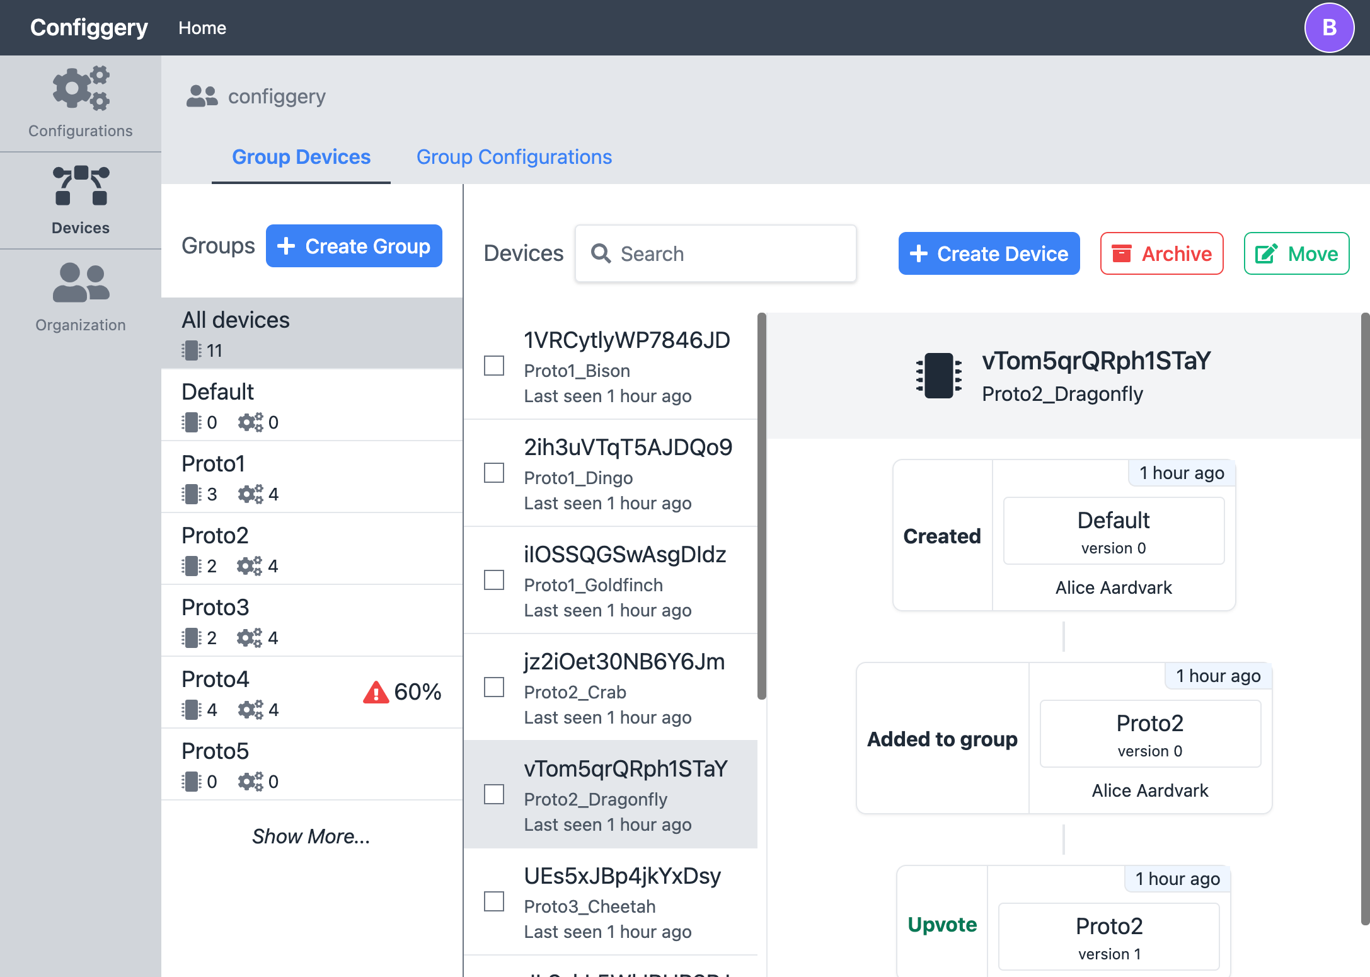Click the red Archive button
Screen dimensions: 1370x977
point(1161,253)
